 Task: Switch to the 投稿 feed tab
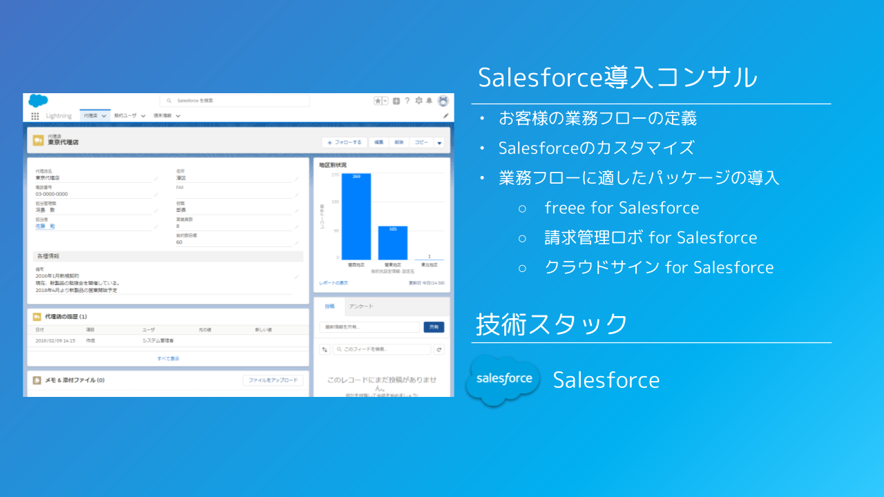329,306
